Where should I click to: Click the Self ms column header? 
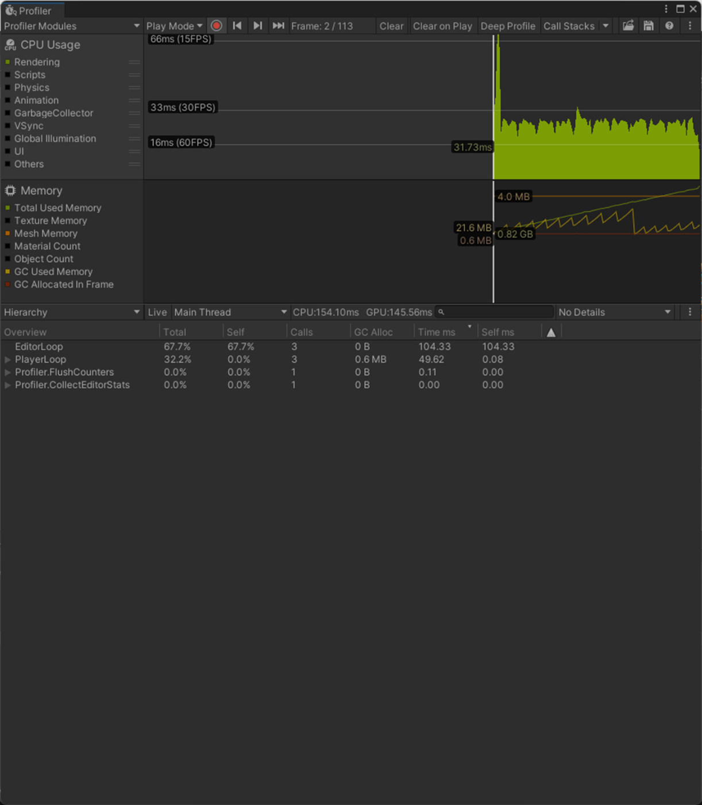[510, 332]
